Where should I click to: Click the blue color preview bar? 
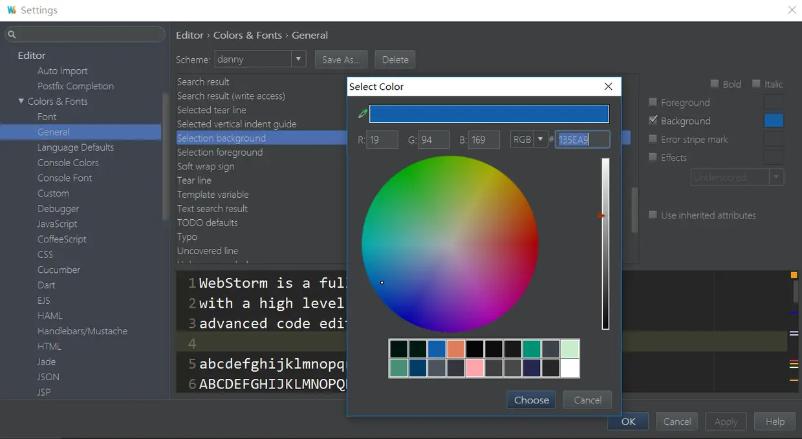point(489,114)
